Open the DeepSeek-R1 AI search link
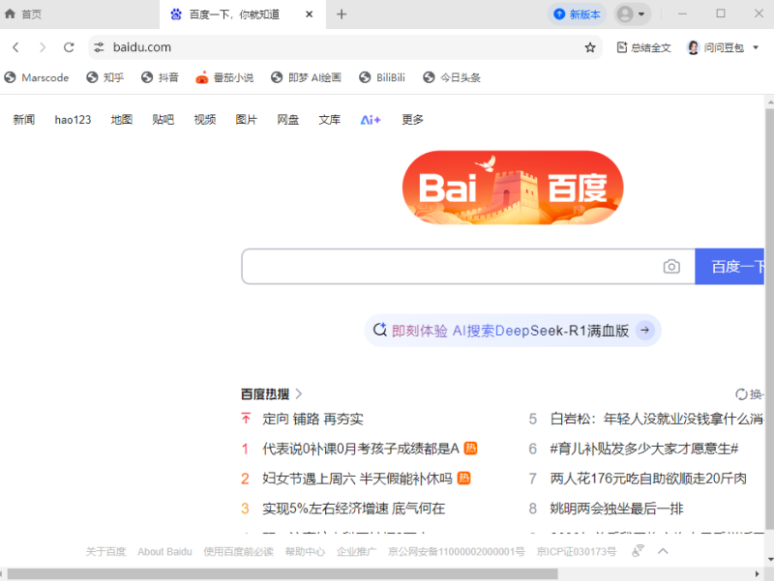The height and width of the screenshot is (581, 774). coord(513,330)
